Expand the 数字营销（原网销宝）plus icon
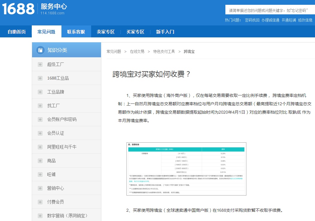 [40, 216]
